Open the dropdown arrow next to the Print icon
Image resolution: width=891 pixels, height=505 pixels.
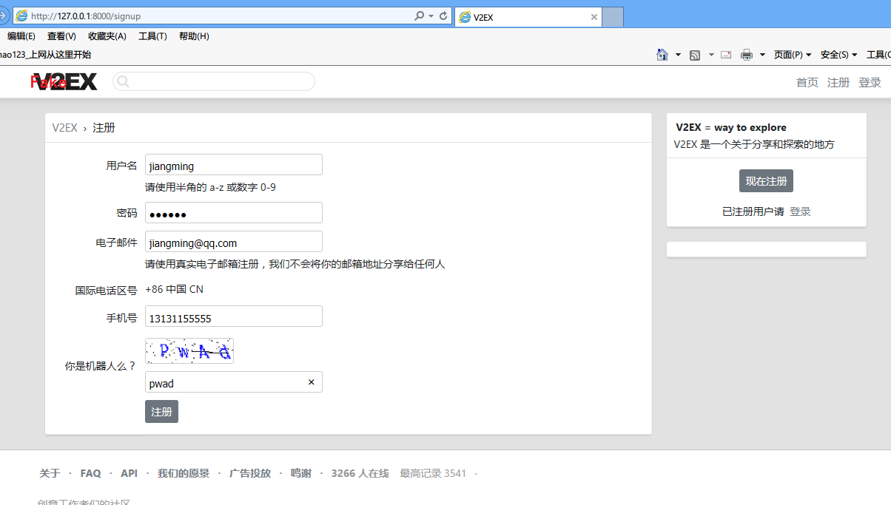[x=762, y=55]
